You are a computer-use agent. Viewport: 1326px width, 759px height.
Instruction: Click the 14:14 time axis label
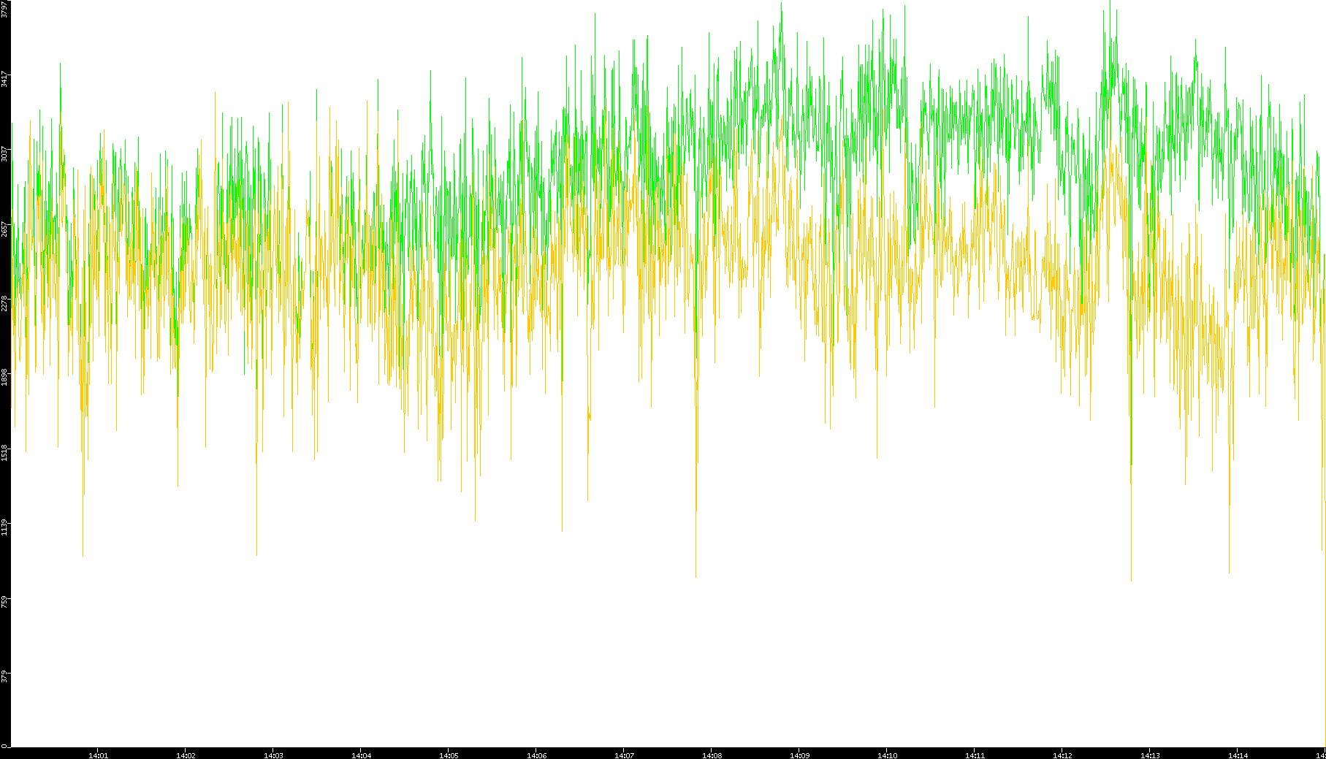[x=1238, y=755]
